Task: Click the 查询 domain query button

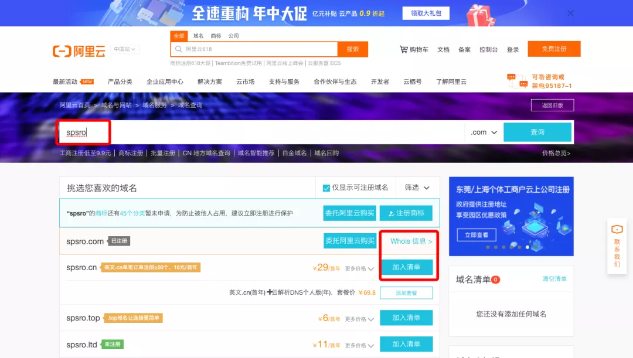Action: pos(537,132)
